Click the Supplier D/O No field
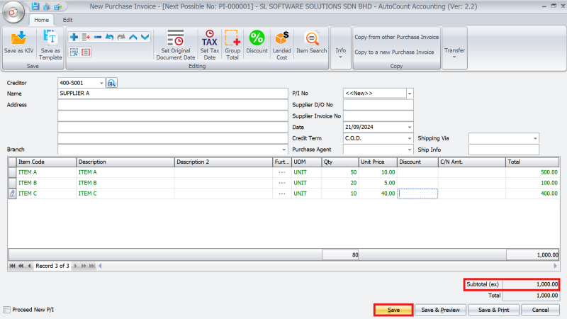The height and width of the screenshot is (319, 567). (378, 104)
